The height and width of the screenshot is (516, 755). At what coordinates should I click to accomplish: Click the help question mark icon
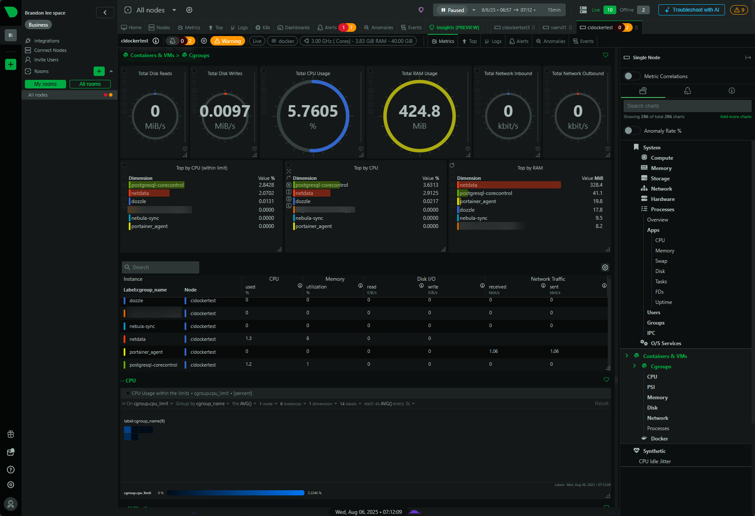click(x=11, y=470)
